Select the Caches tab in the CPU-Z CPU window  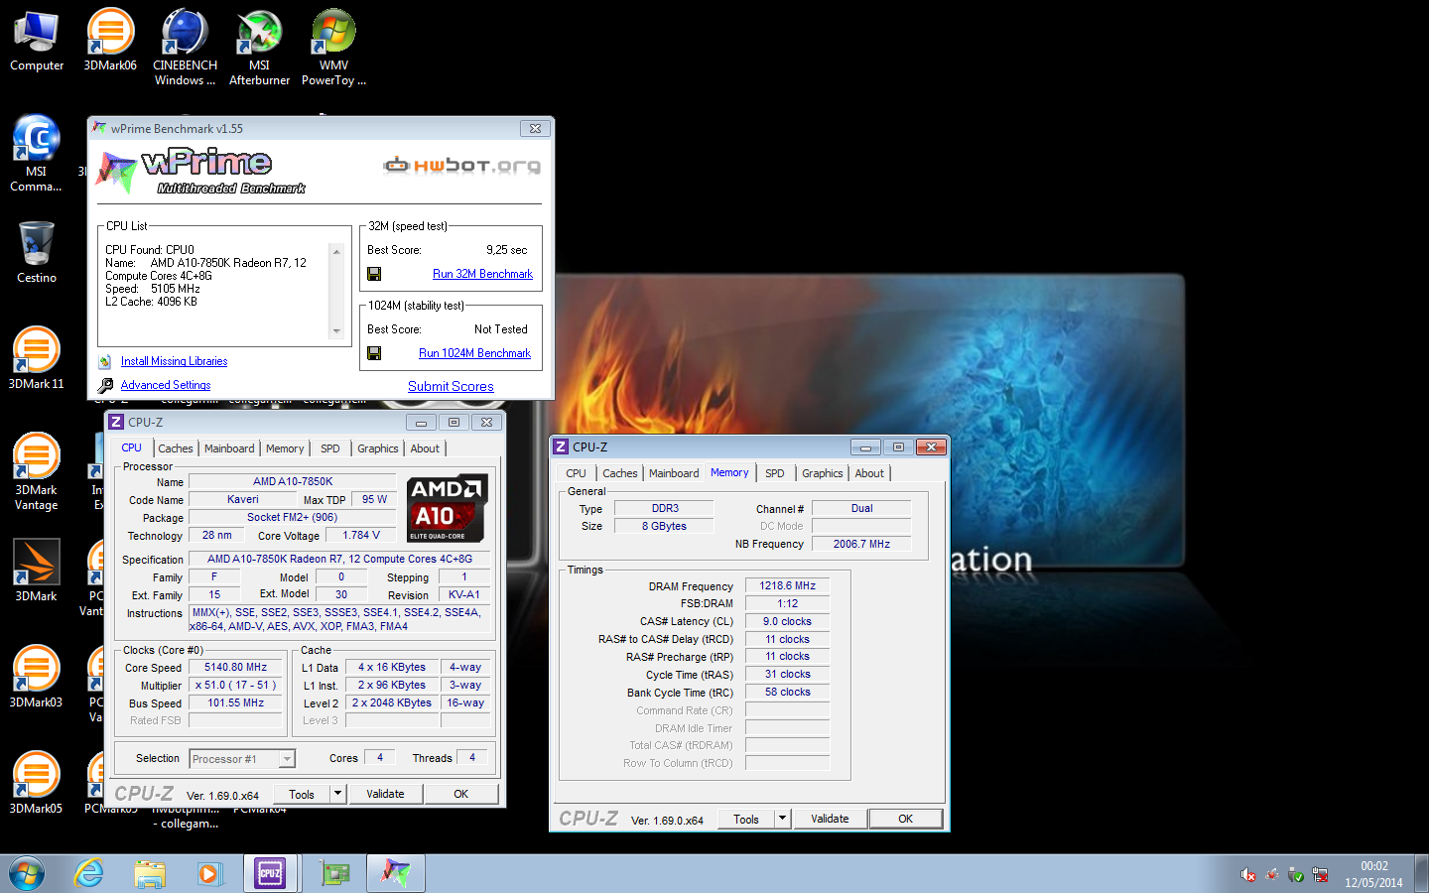coord(176,448)
